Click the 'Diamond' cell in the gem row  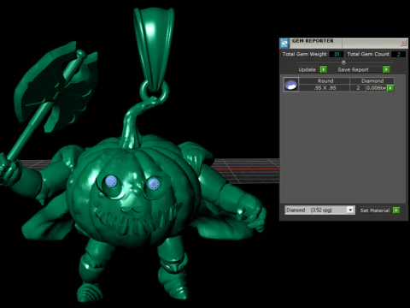point(372,81)
